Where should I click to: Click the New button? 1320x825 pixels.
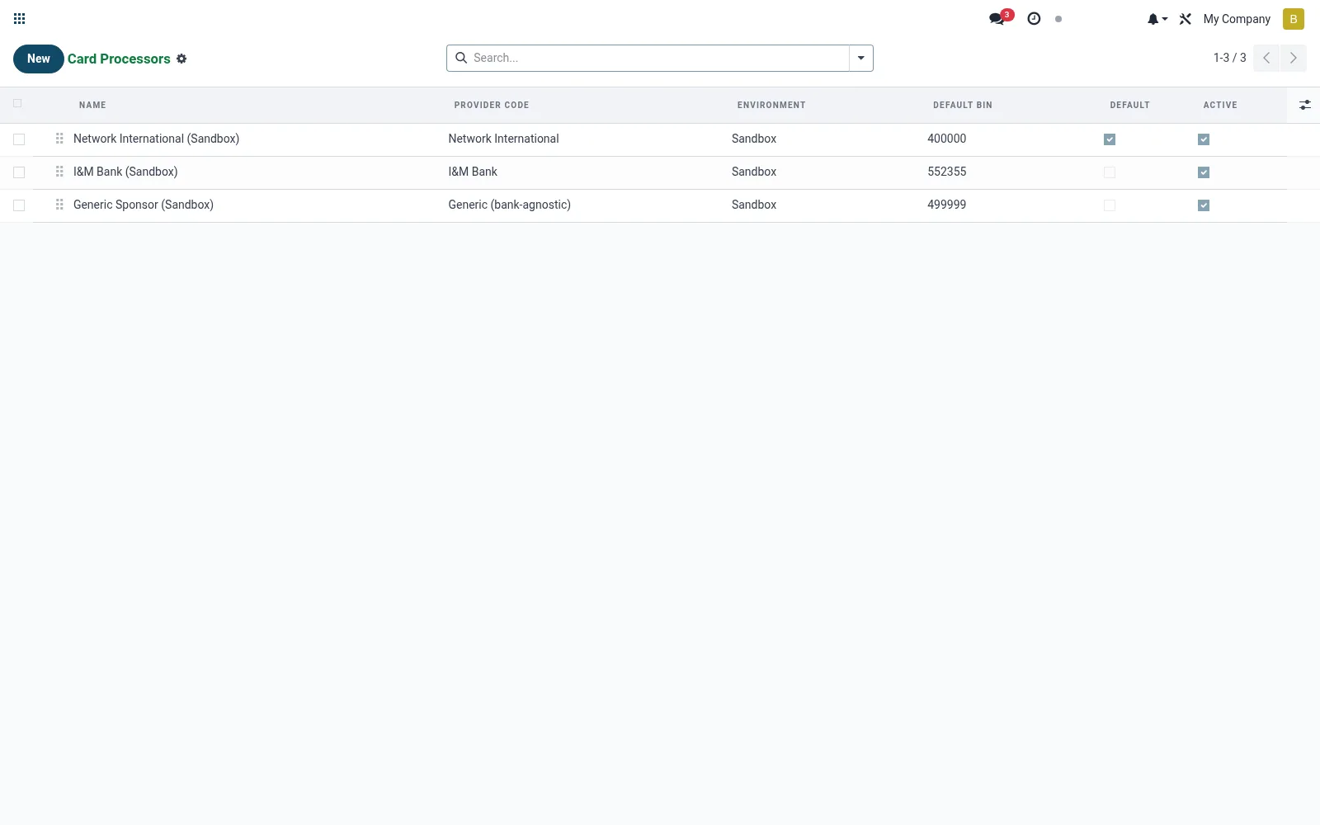point(39,59)
